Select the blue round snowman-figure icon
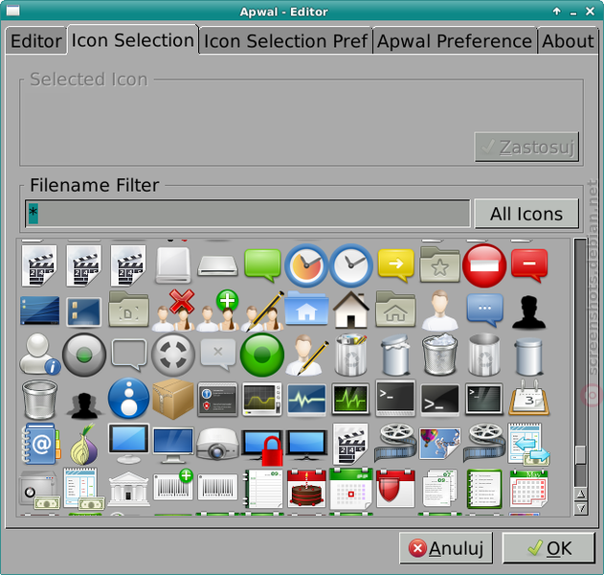Viewport: 604px width, 575px height. click(x=128, y=399)
